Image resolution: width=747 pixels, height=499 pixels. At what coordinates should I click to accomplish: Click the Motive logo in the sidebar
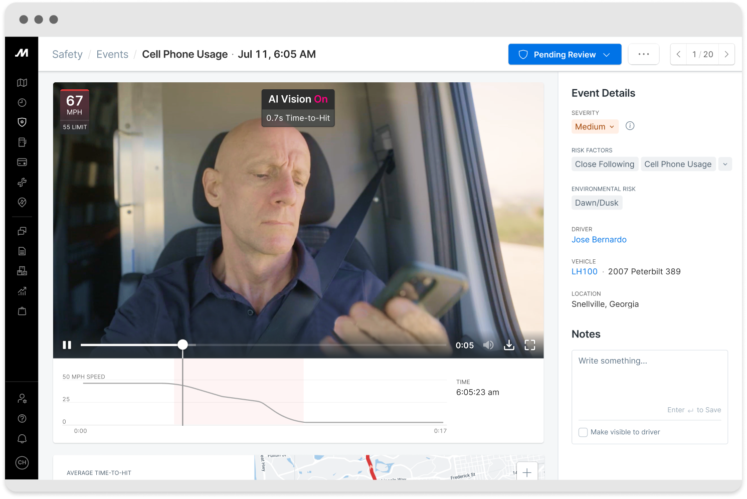22,53
